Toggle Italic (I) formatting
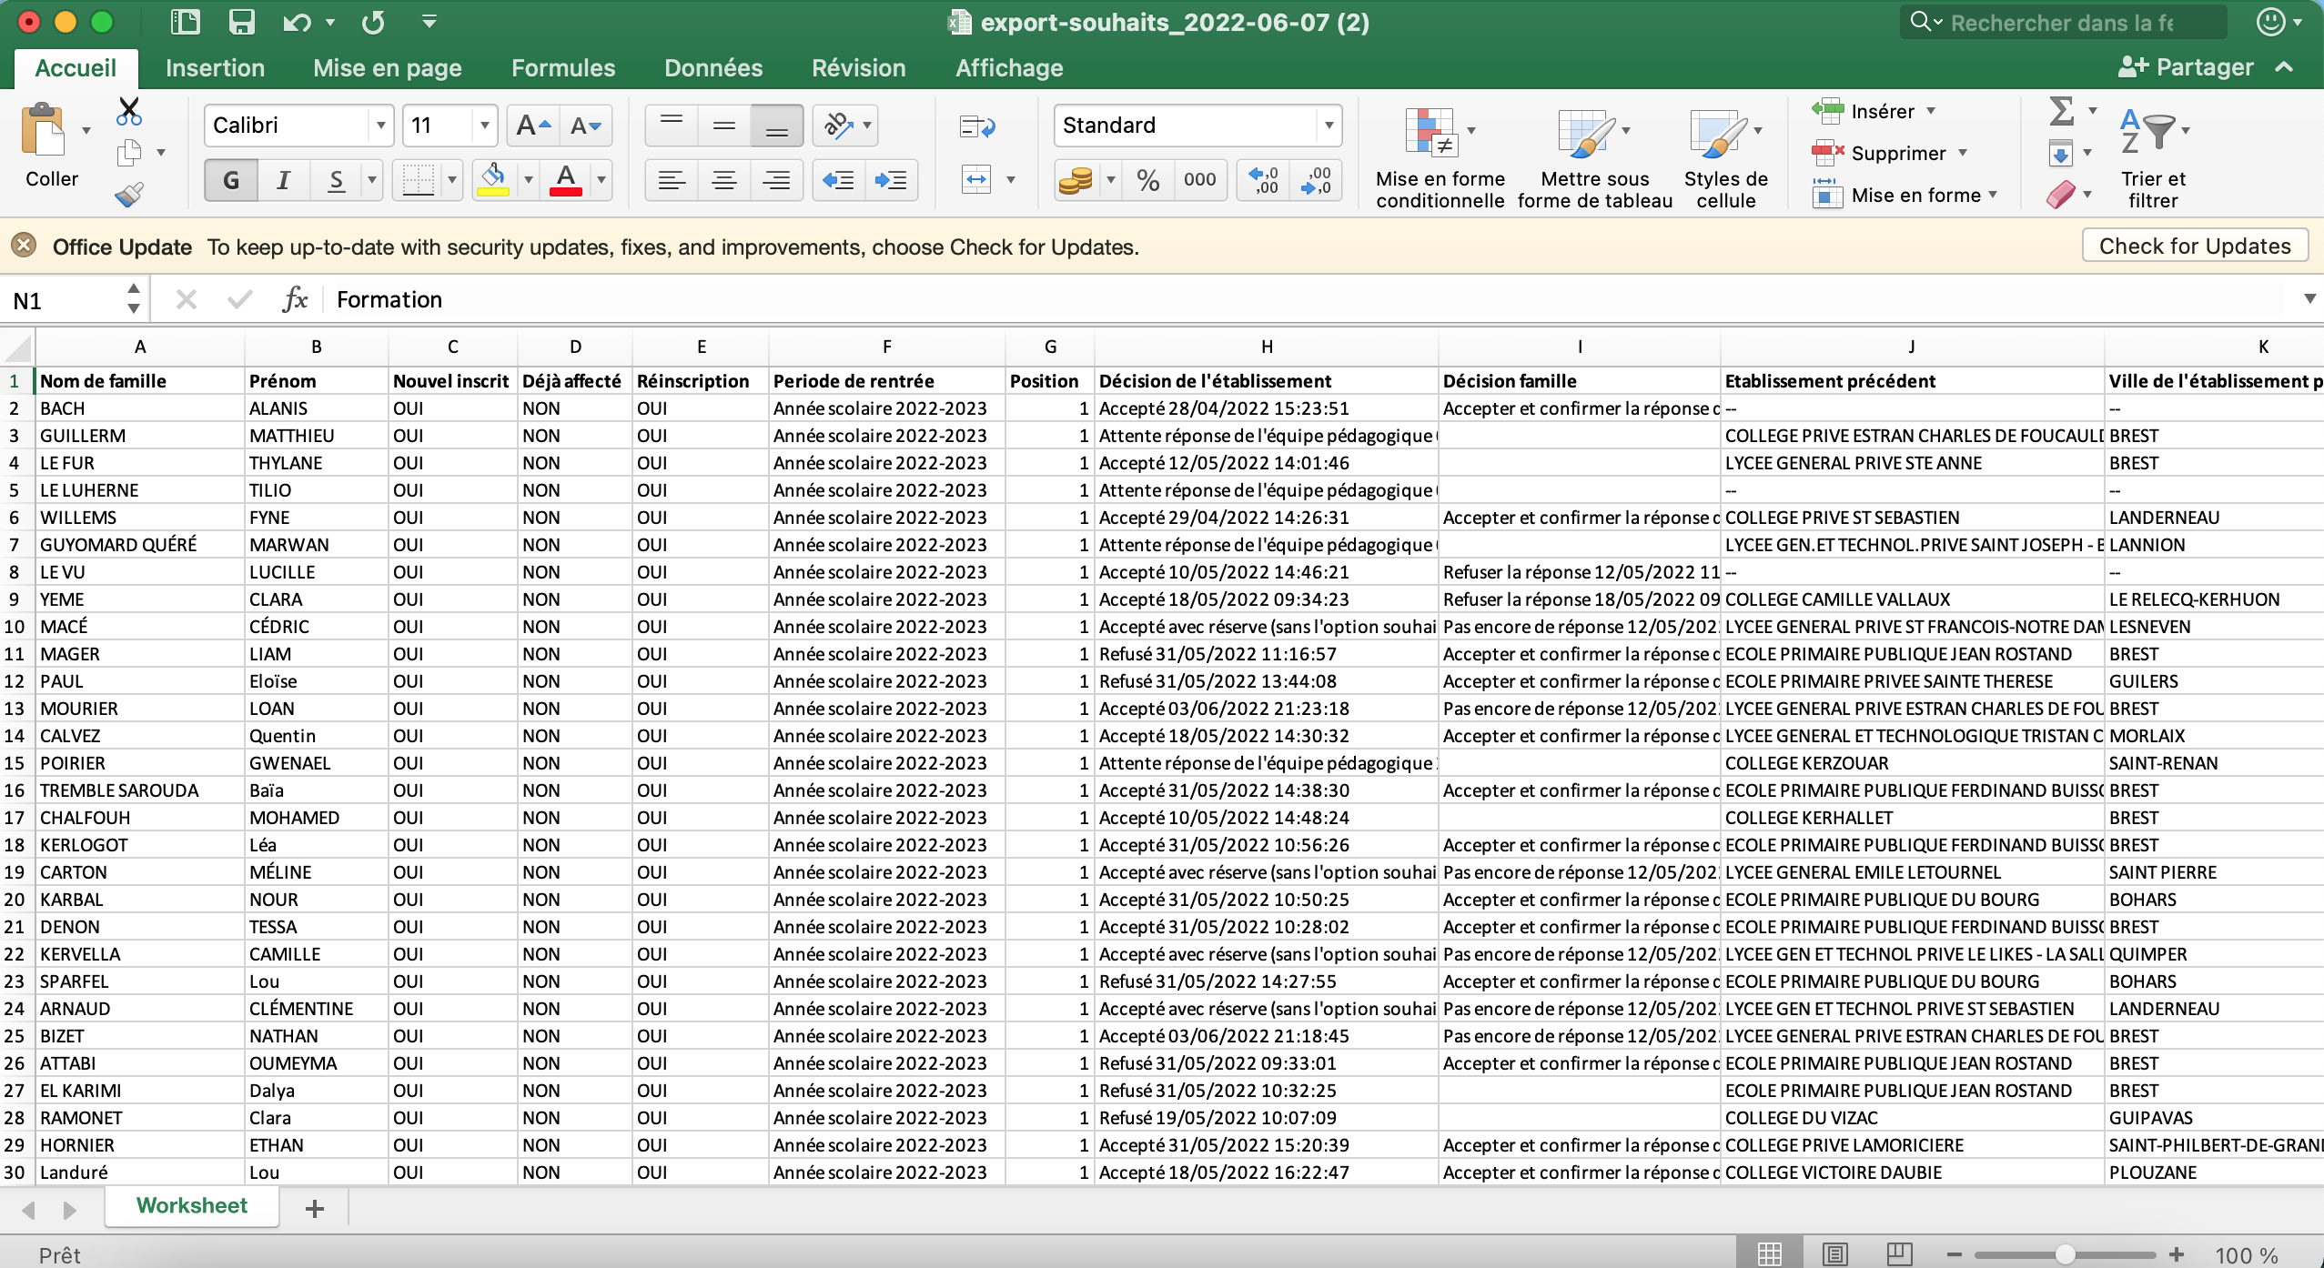The image size is (2324, 1268). [x=284, y=180]
